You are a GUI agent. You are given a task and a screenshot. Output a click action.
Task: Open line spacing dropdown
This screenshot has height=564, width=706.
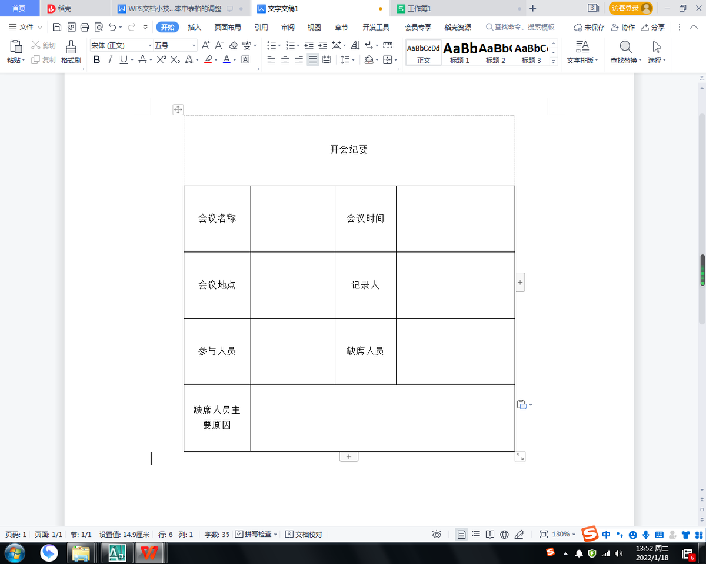coord(353,59)
